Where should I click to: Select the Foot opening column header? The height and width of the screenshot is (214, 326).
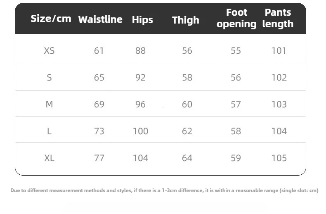point(236,19)
